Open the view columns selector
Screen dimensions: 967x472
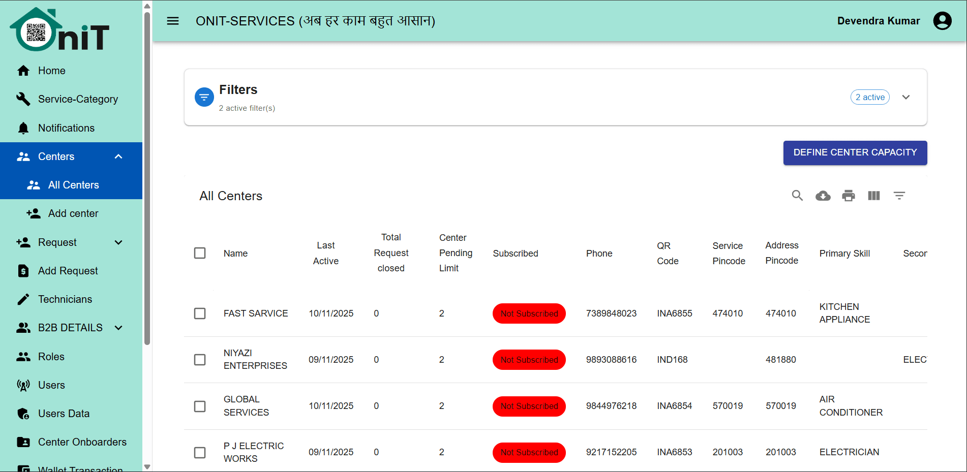[874, 196]
